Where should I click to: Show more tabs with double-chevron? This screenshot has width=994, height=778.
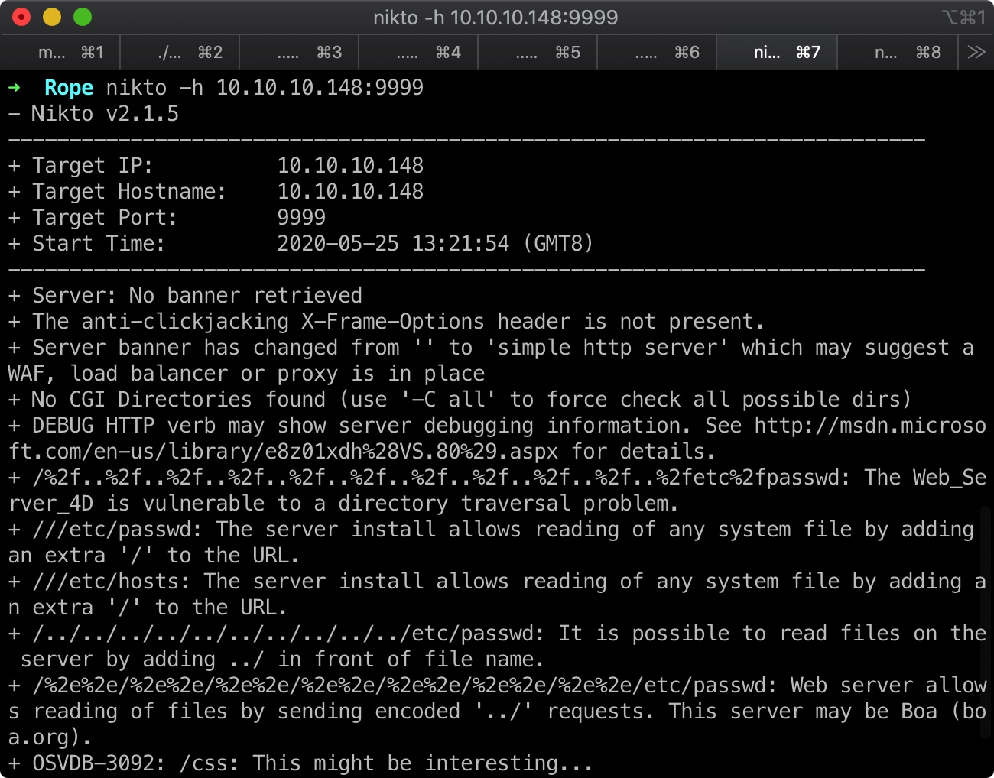(976, 52)
